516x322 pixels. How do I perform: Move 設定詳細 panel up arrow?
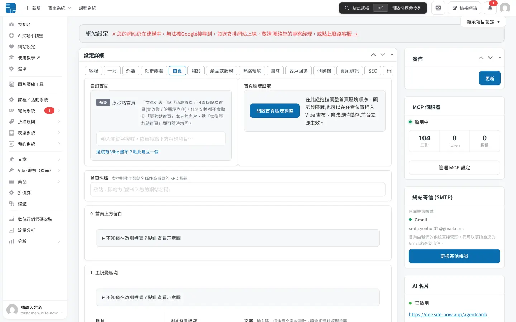pyautogui.click(x=373, y=55)
